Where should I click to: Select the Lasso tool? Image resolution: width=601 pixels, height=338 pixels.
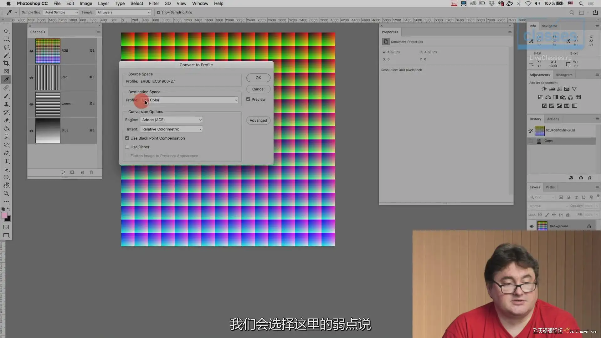coord(6,47)
